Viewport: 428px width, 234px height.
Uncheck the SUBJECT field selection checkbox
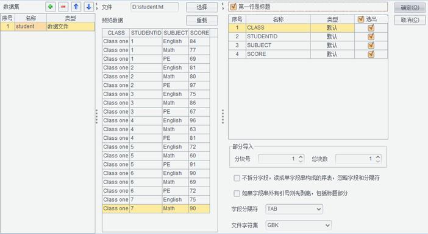[371, 45]
